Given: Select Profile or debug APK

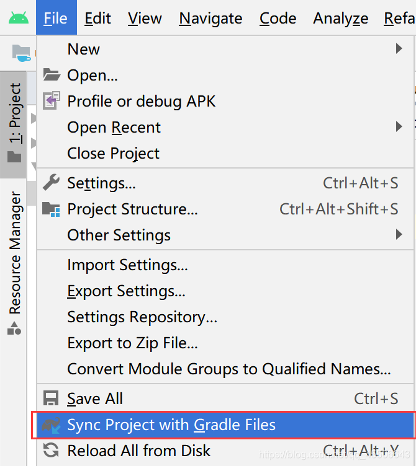Looking at the screenshot, I should 225,101.
